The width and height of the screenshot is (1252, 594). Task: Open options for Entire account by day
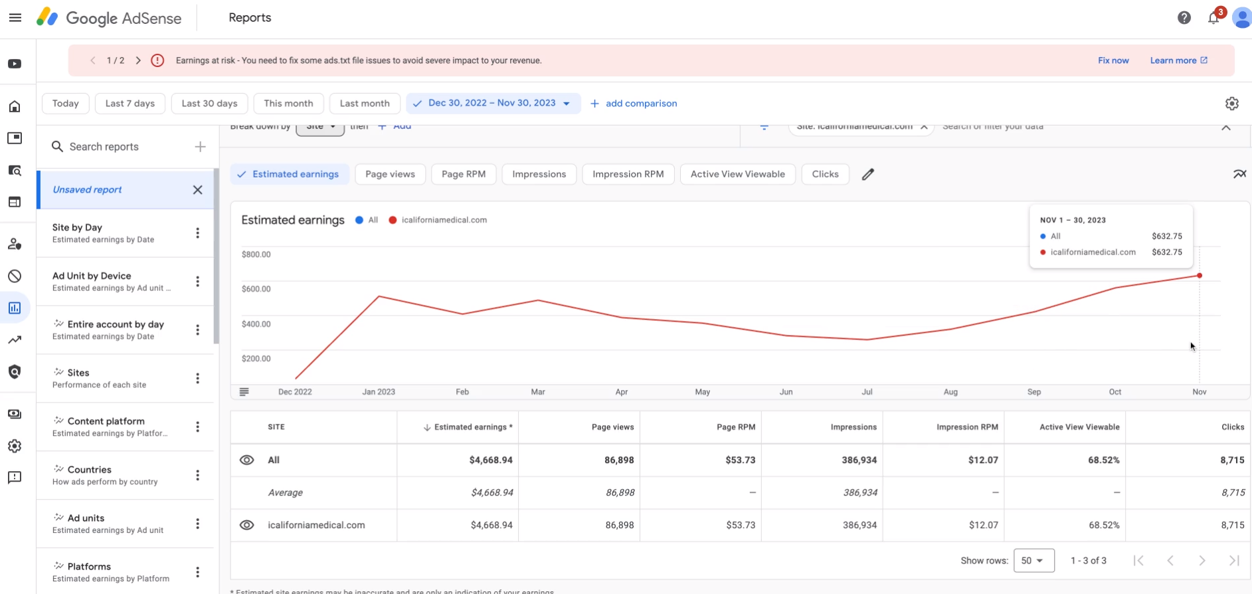coord(197,330)
